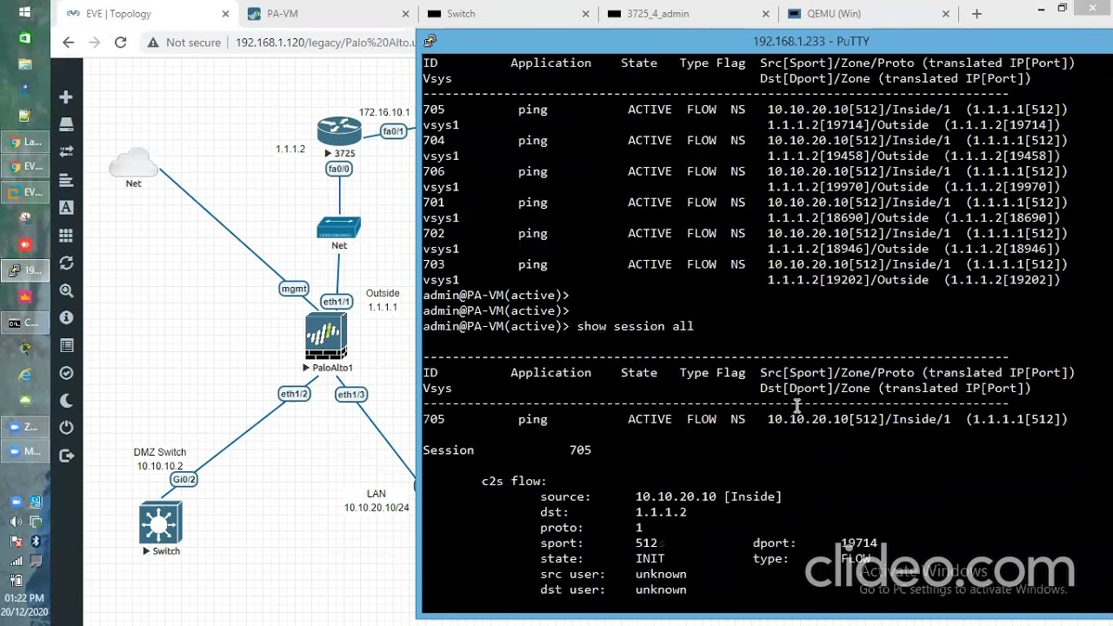Open the Command Prompt 'C...' taskbar button

click(x=25, y=323)
